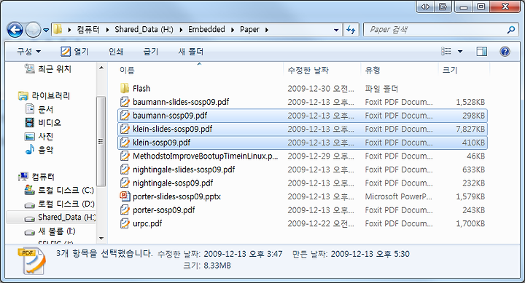Open view options dropdown arrow
This screenshot has width=525, height=283.
[x=460, y=52]
